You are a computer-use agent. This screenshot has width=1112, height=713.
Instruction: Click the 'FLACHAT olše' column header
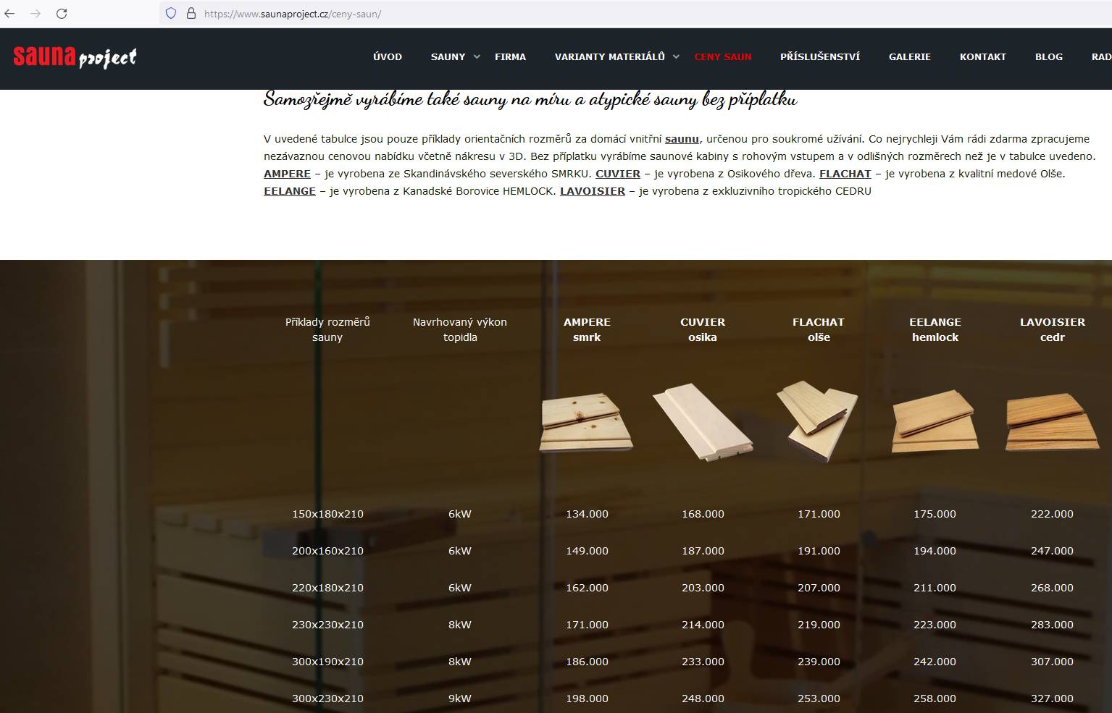(819, 329)
